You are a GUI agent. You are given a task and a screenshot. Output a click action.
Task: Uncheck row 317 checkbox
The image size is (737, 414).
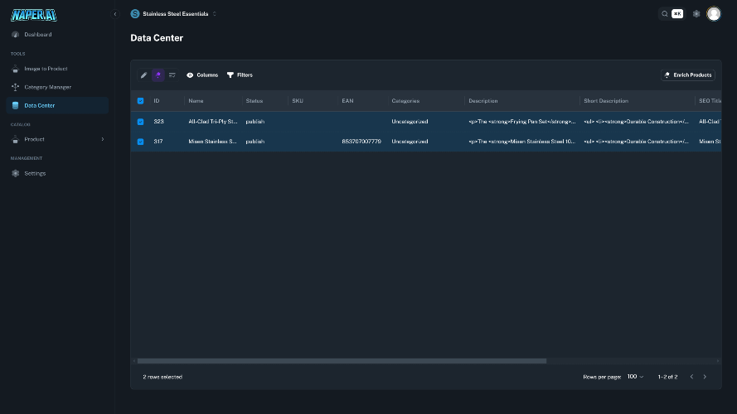pyautogui.click(x=141, y=142)
